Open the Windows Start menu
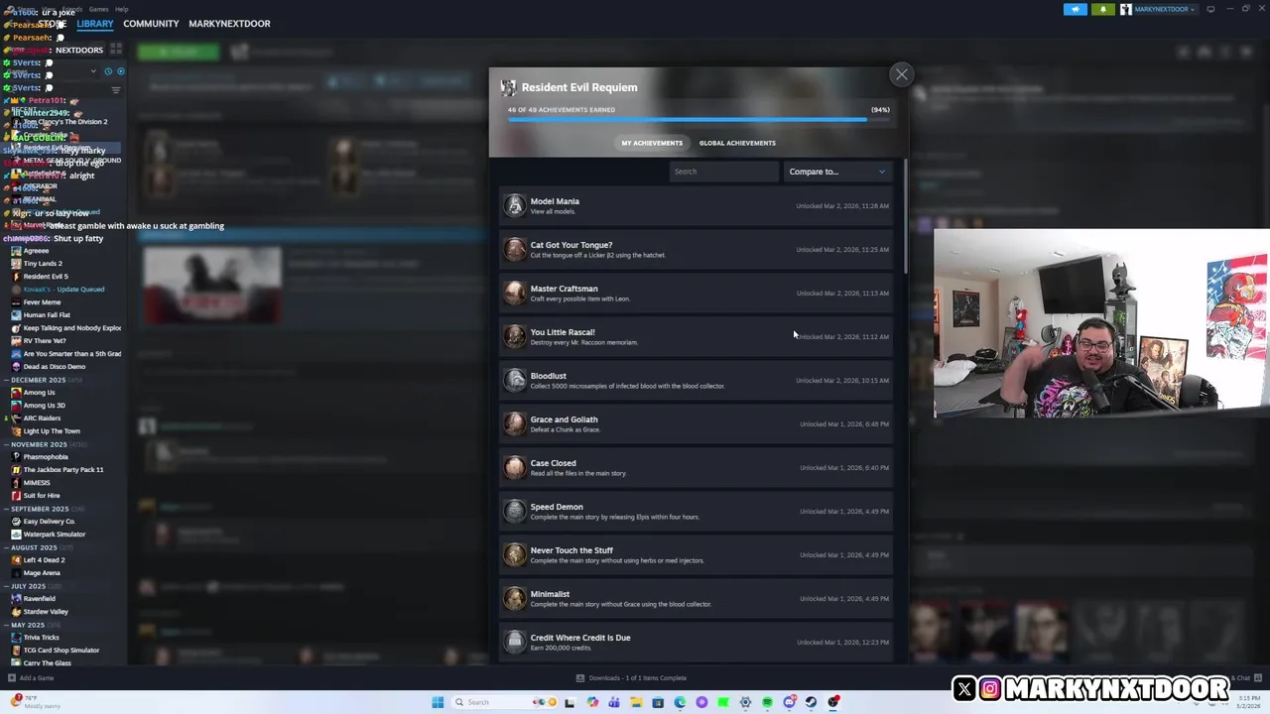This screenshot has height=714, width=1270. [438, 702]
